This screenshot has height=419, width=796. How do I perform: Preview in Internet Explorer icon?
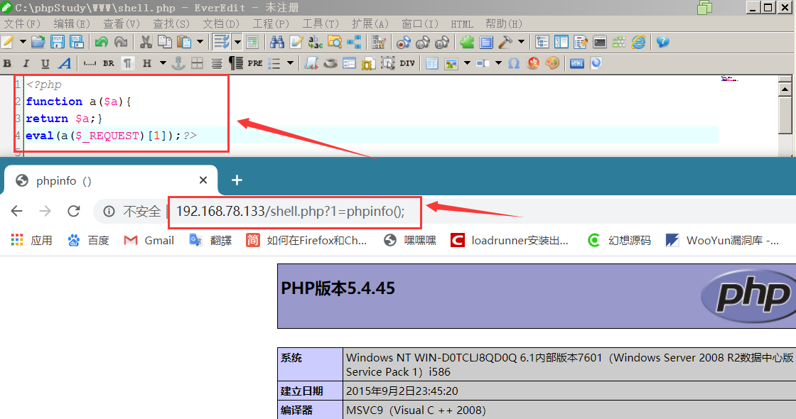(638, 42)
